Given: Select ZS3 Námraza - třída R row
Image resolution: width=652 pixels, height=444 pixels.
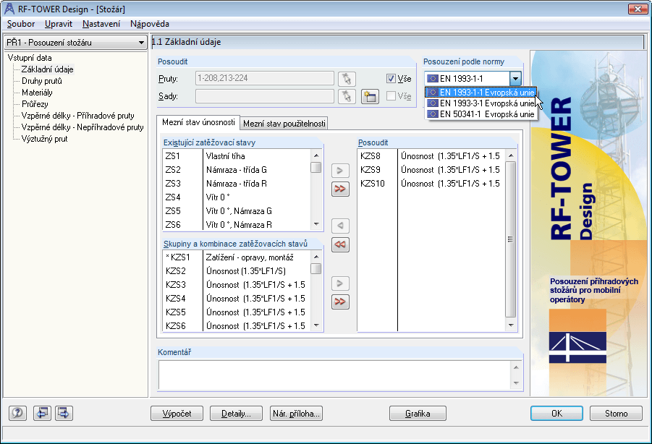Looking at the screenshot, I should click(237, 184).
